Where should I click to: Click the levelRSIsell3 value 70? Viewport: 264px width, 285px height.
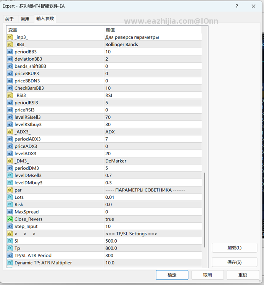point(108,117)
